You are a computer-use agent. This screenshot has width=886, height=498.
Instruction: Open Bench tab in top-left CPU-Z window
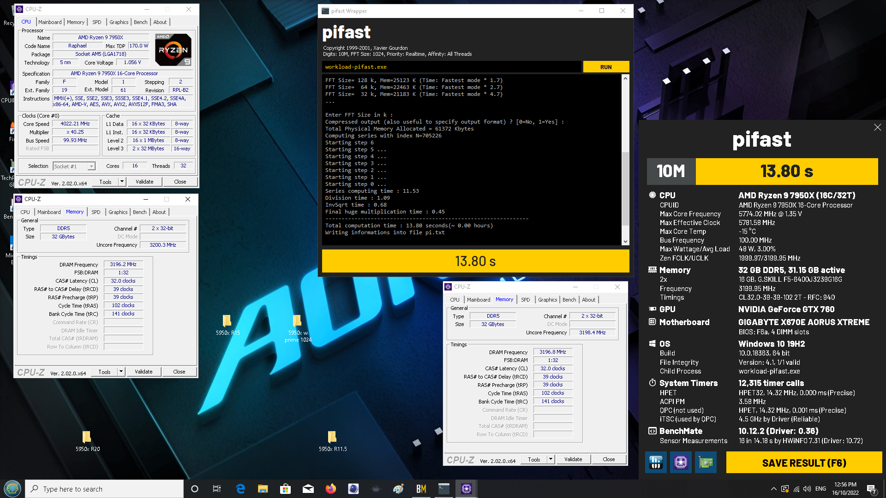(x=141, y=22)
